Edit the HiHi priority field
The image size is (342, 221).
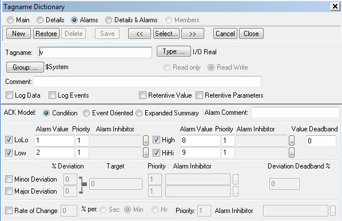(228, 152)
